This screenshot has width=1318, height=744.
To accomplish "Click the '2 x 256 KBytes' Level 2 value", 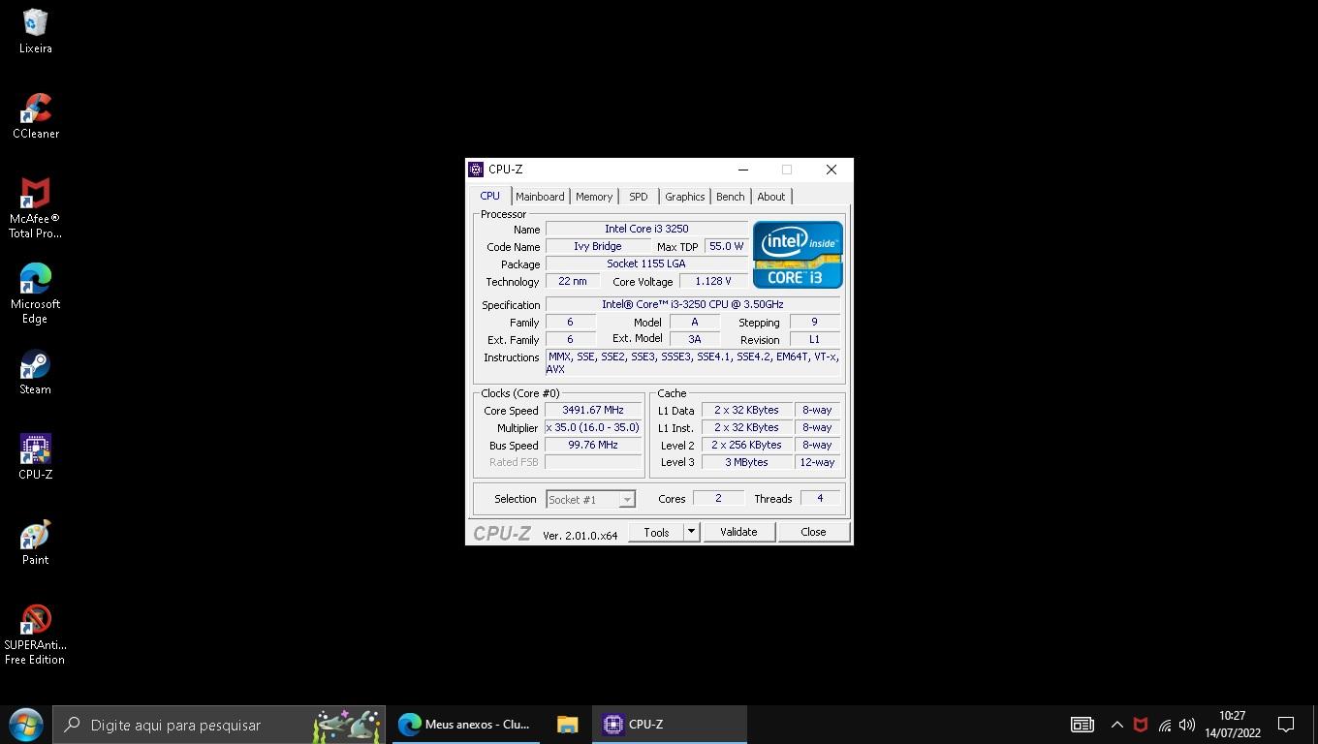I will coord(746,445).
